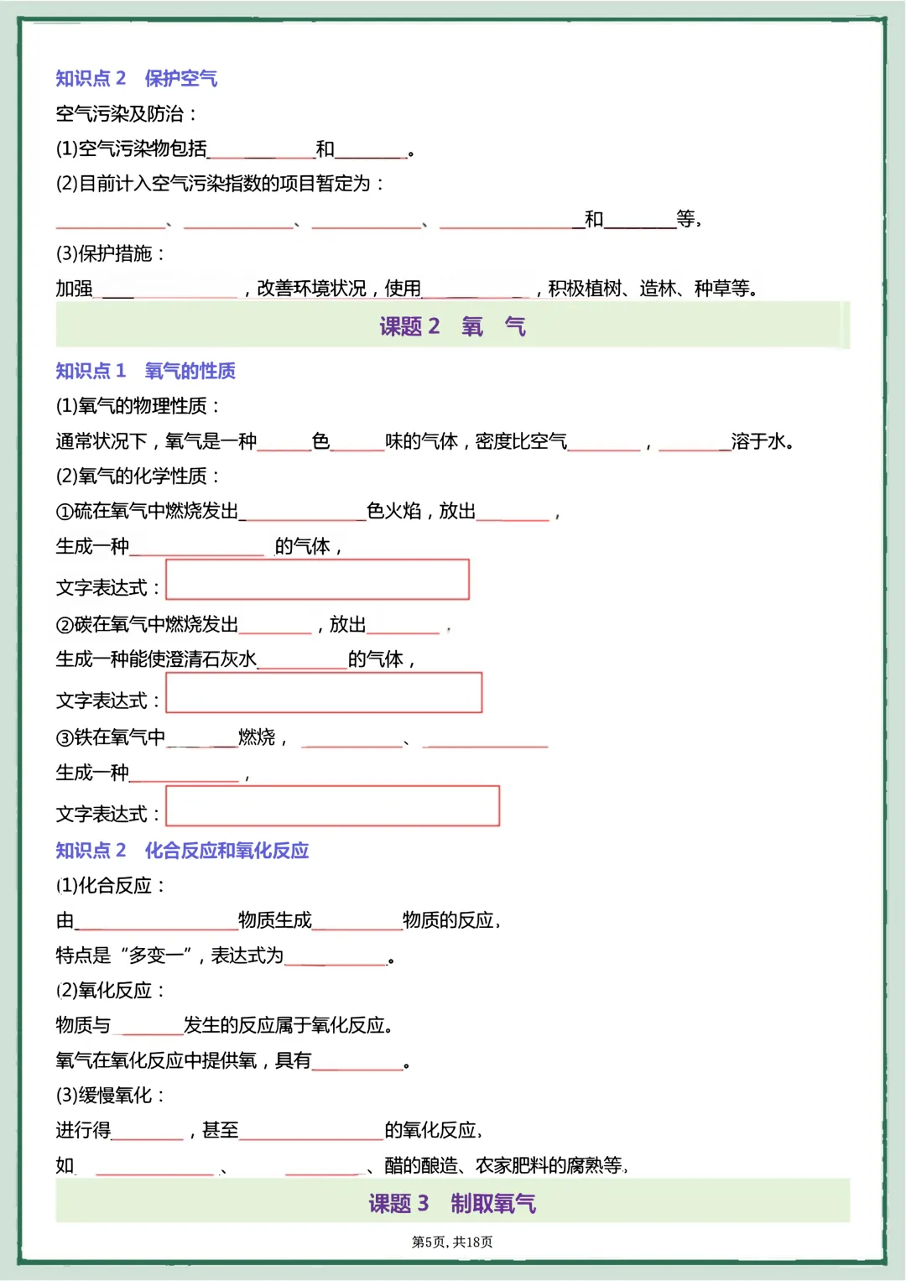The image size is (906, 1281).
Task: Click the phrase '发生的反应属于氧化反应。'
Action: 289,1025
